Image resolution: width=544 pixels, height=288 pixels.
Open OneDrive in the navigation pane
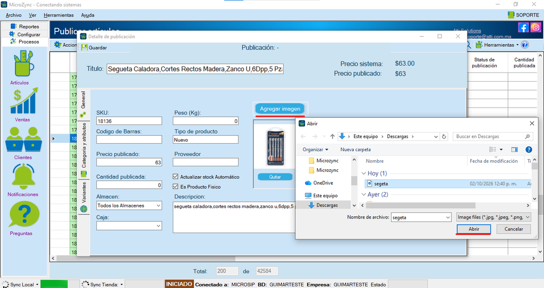click(319, 182)
